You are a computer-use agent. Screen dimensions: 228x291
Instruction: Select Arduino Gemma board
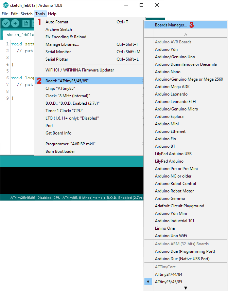coord(186,199)
